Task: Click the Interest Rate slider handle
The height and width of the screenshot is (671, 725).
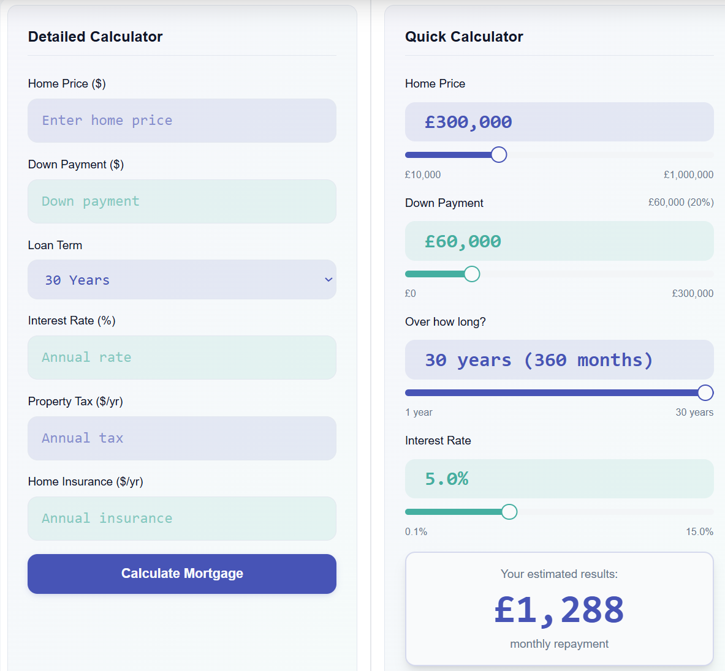Action: tap(509, 511)
